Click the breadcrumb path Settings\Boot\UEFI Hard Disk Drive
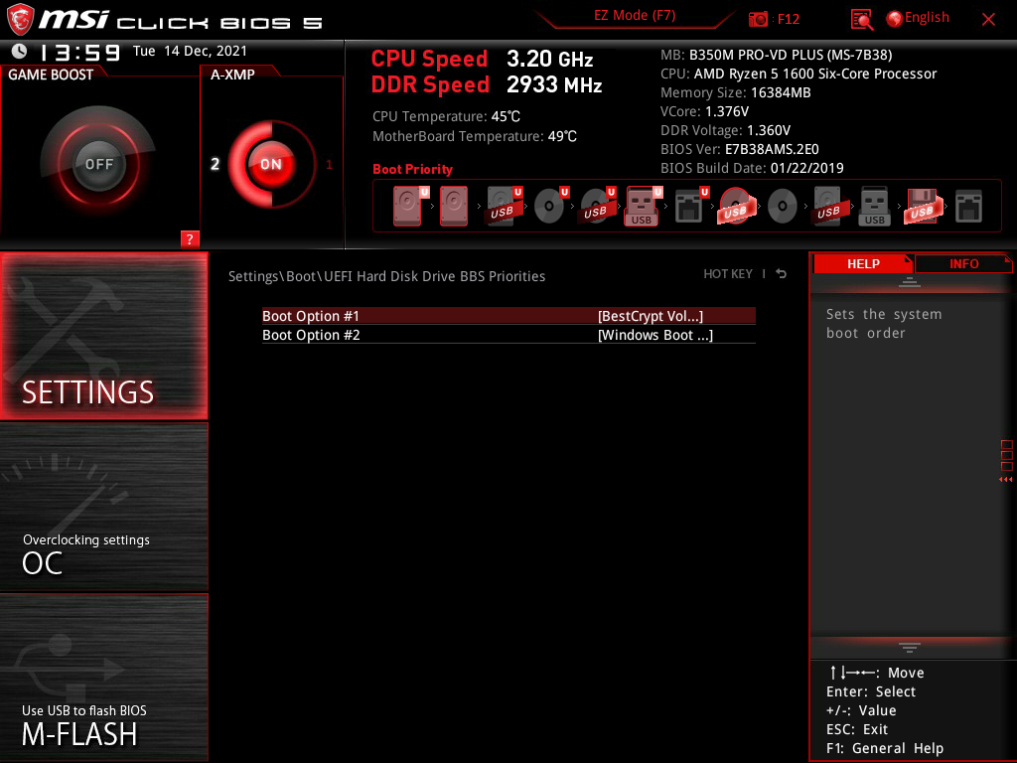This screenshot has width=1017, height=763. click(386, 276)
